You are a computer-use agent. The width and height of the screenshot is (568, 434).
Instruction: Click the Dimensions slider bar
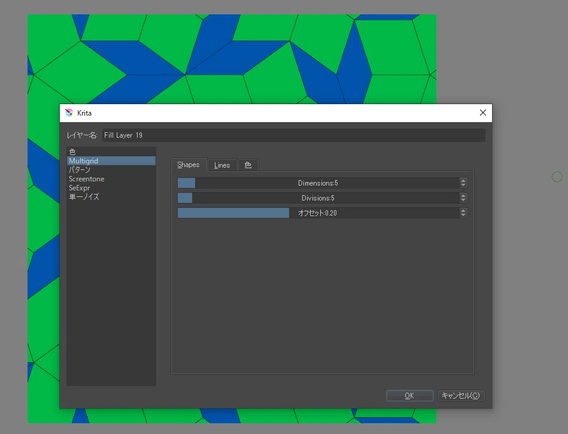318,183
